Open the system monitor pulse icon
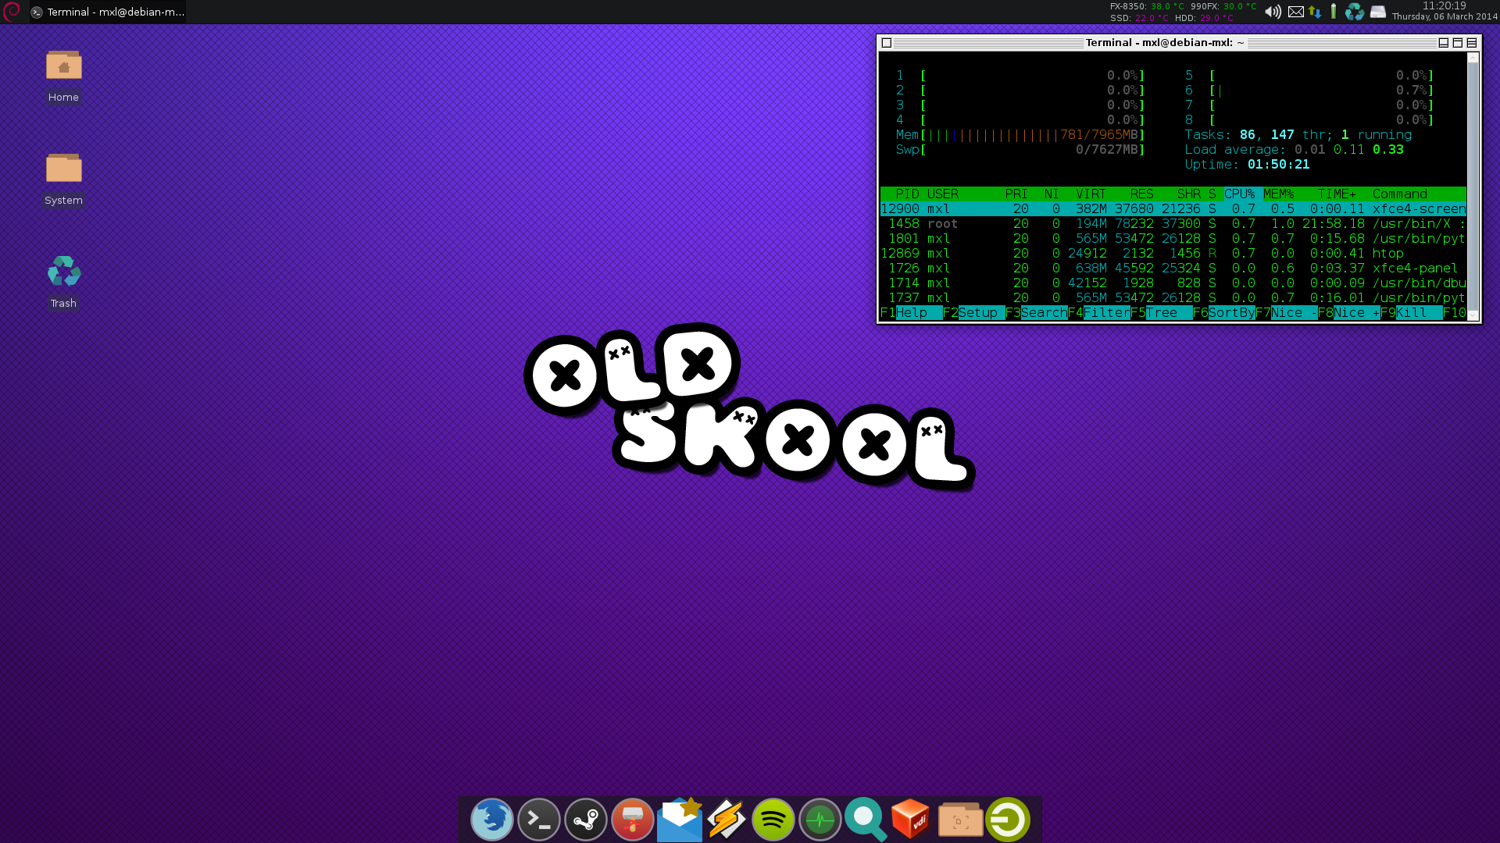Screen dimensions: 1500x843 pyautogui.click(x=820, y=820)
